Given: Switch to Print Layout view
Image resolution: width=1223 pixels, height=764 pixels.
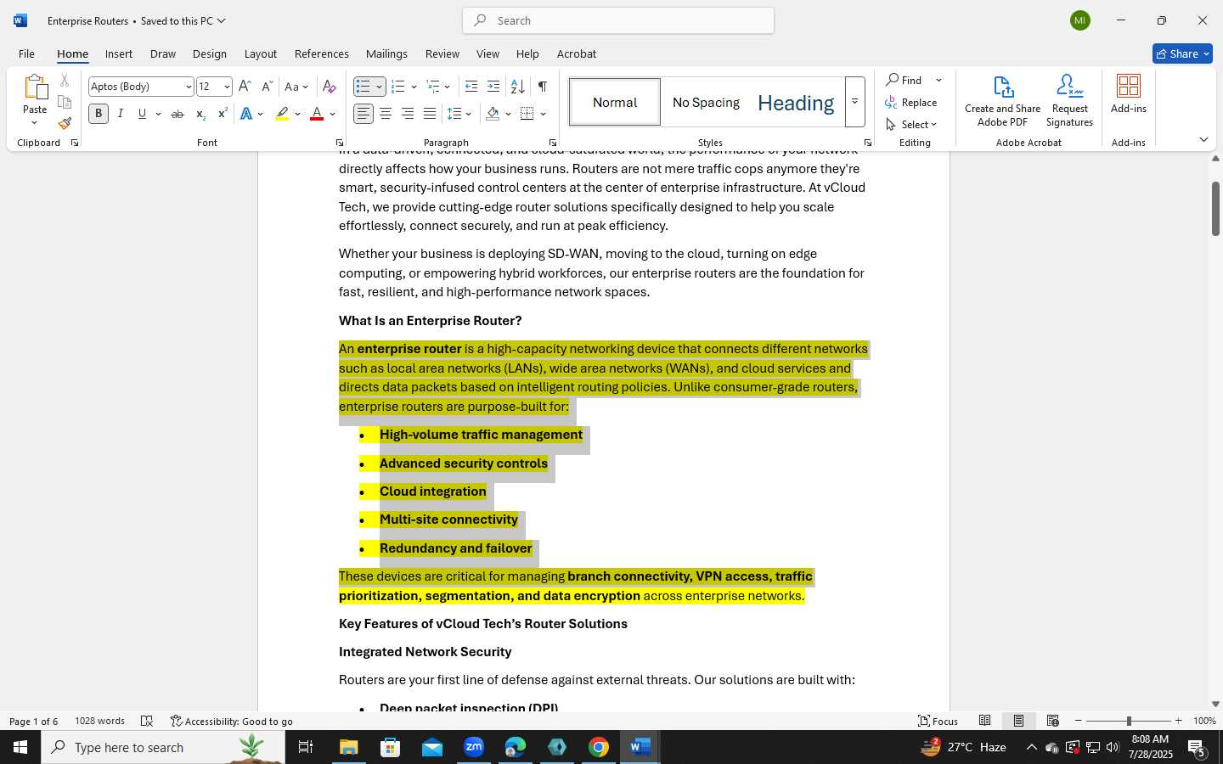Looking at the screenshot, I should 1018,721.
